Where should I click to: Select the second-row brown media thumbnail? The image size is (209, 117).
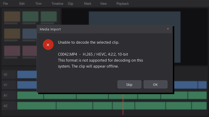(x=12, y=34)
